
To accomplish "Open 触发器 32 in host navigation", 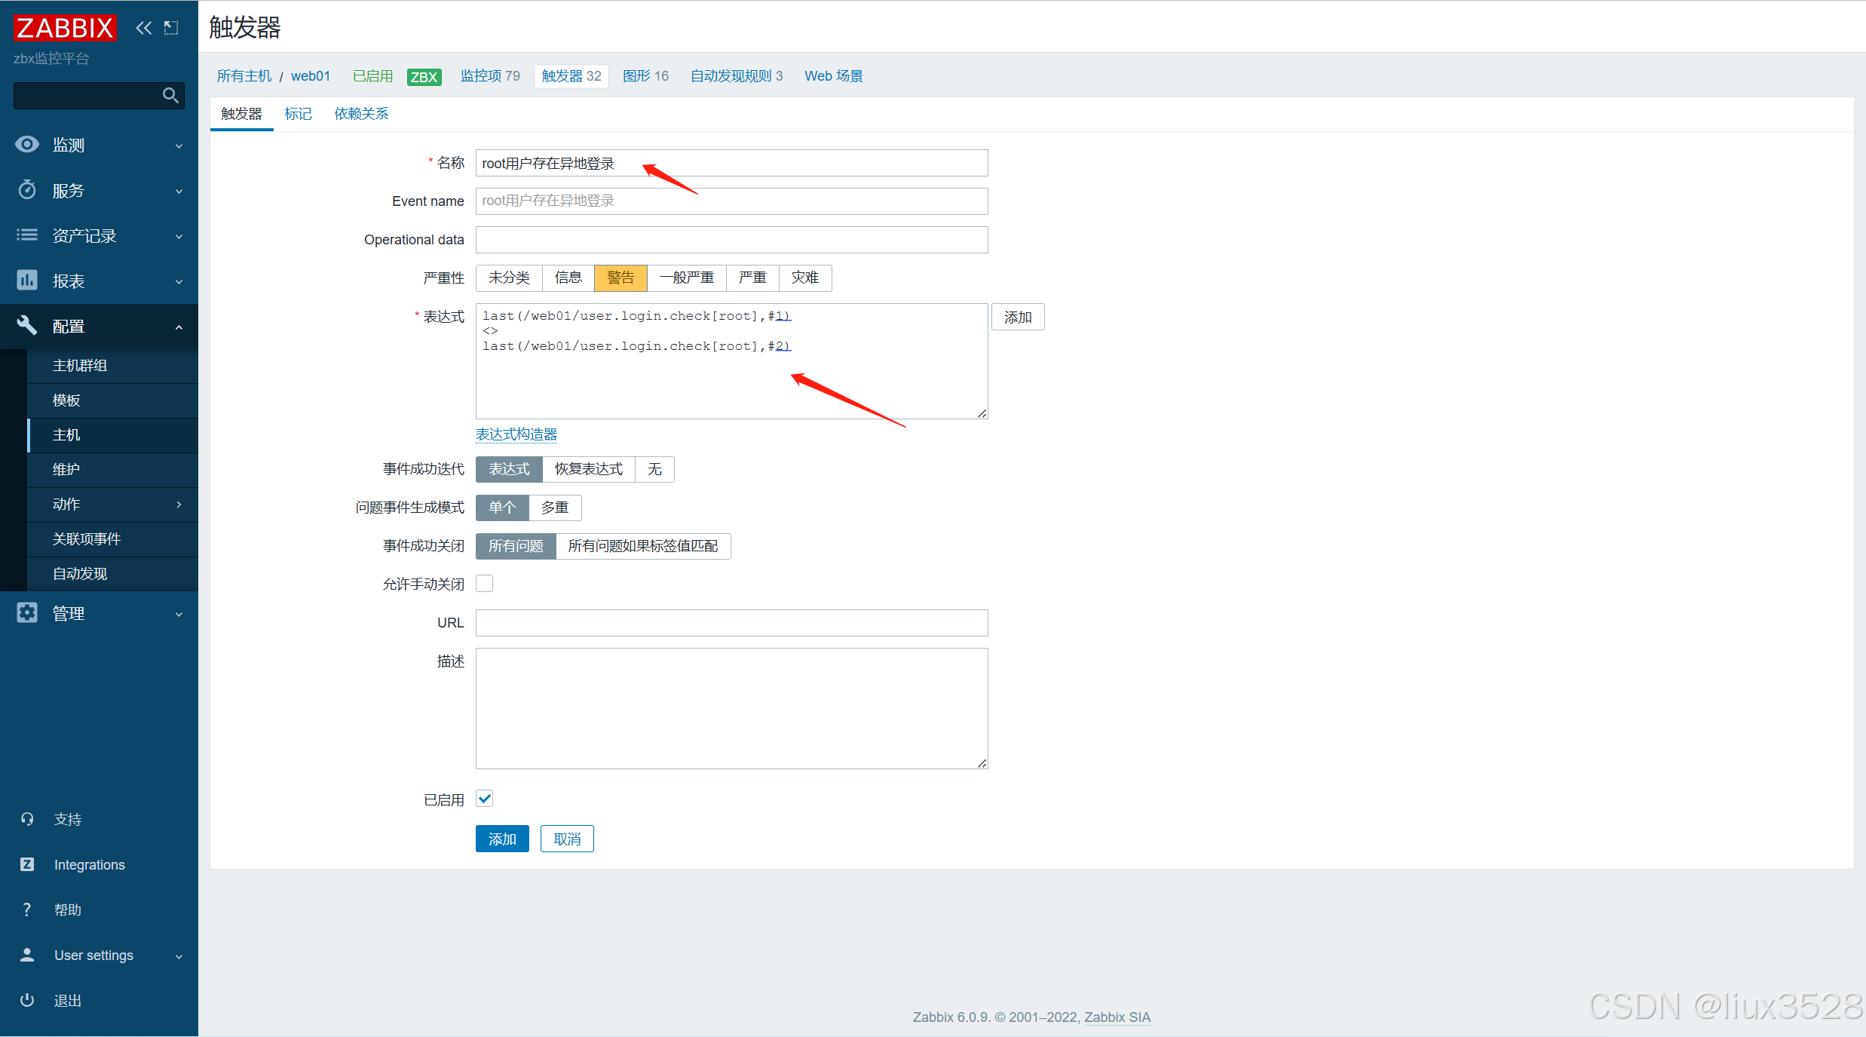I will tap(571, 76).
